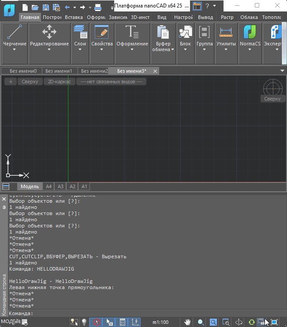Image resolution: width=287 pixels, height=327 pixels.
Task: Switch to the Без имени1 document tab
Action: pos(59,71)
